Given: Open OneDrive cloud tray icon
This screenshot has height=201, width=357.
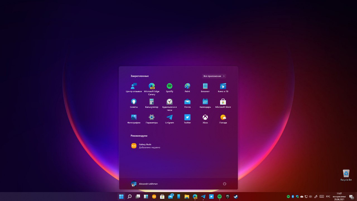Looking at the screenshot, I should (302, 197).
